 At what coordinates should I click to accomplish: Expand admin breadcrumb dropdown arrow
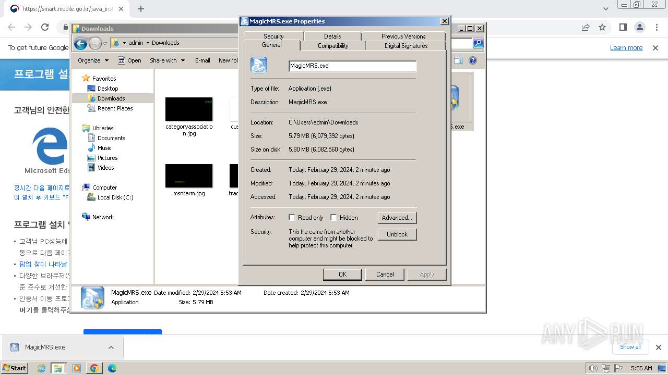(148, 43)
